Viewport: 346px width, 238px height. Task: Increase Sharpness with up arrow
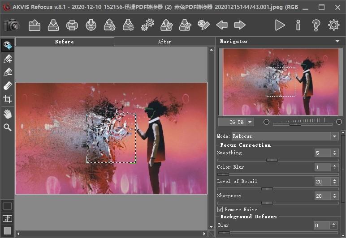(x=334, y=194)
